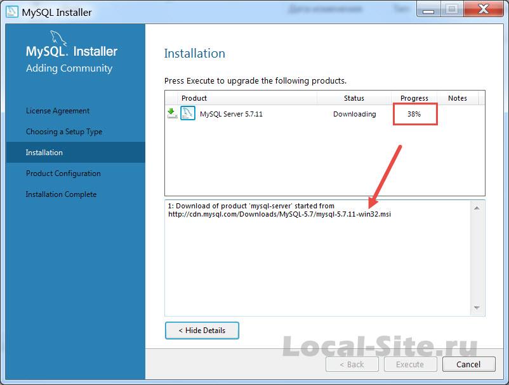Click the MySQL dolphin logo in sidebar
Screen dimensions: 509x385
pos(58,38)
